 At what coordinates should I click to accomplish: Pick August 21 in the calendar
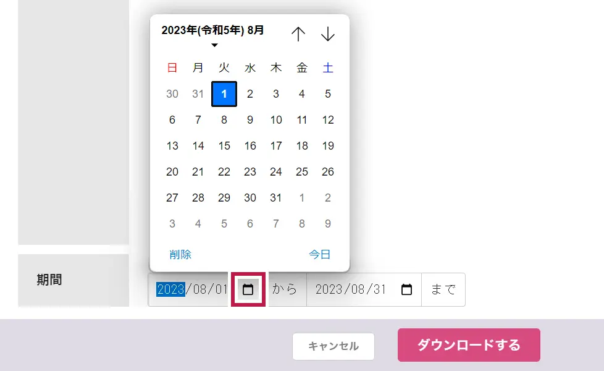click(x=198, y=172)
